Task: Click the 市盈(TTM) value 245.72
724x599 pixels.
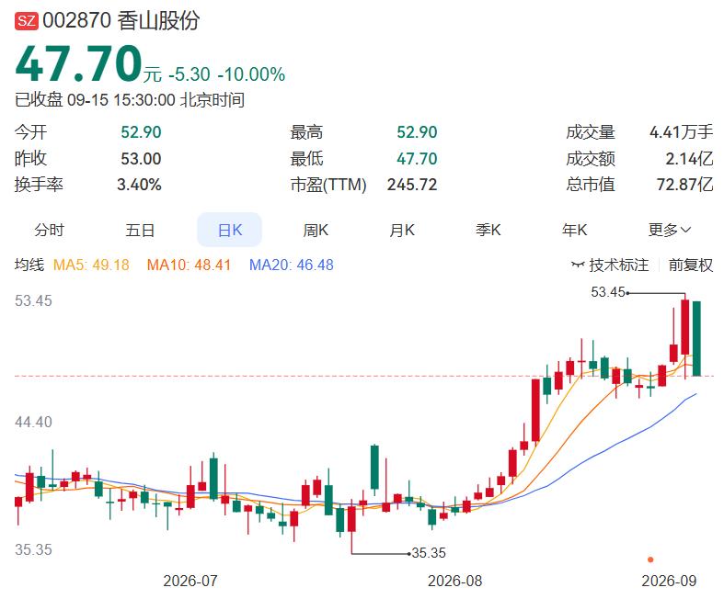Action: point(412,185)
